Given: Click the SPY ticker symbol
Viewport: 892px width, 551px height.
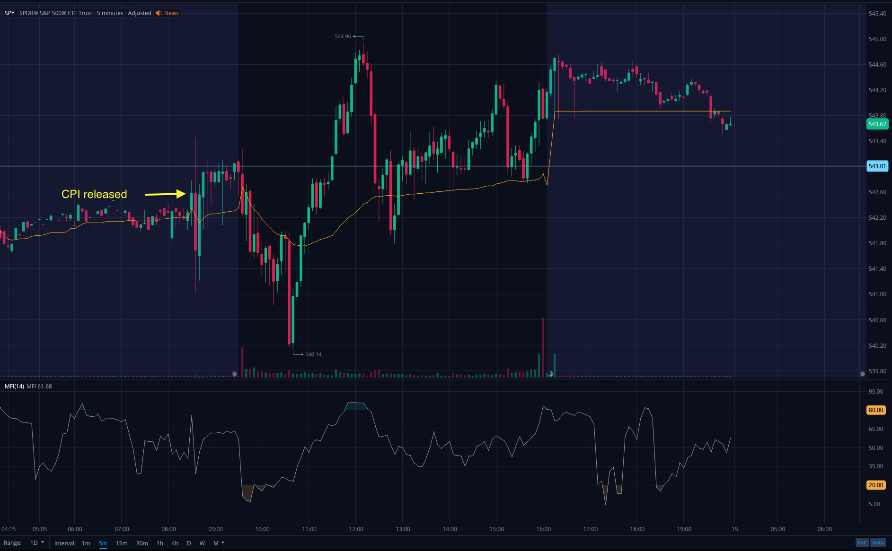Looking at the screenshot, I should pyautogui.click(x=9, y=13).
